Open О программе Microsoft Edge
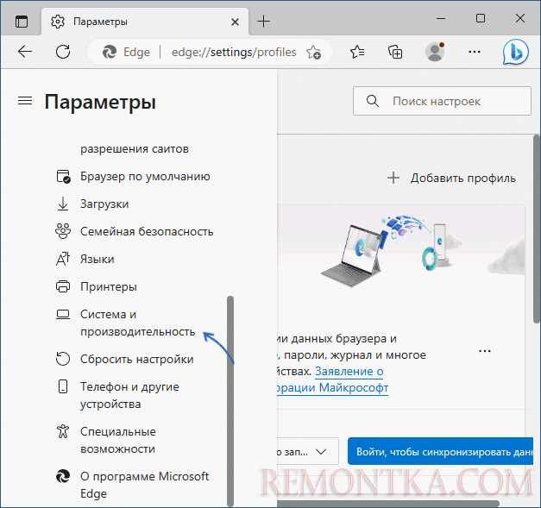 click(145, 485)
